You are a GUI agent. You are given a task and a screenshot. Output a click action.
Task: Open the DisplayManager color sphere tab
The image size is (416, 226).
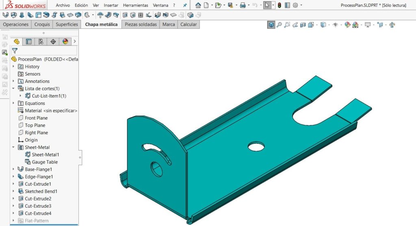pos(65,41)
